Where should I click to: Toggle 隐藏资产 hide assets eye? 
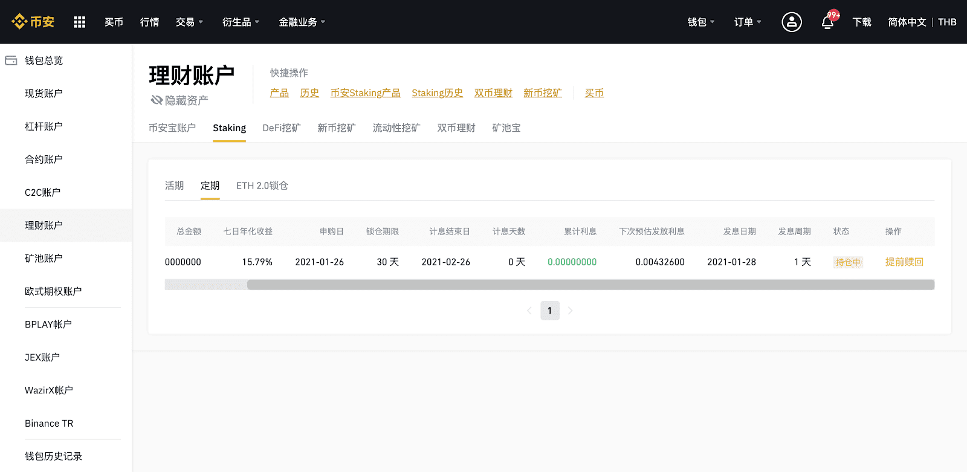pos(157,100)
